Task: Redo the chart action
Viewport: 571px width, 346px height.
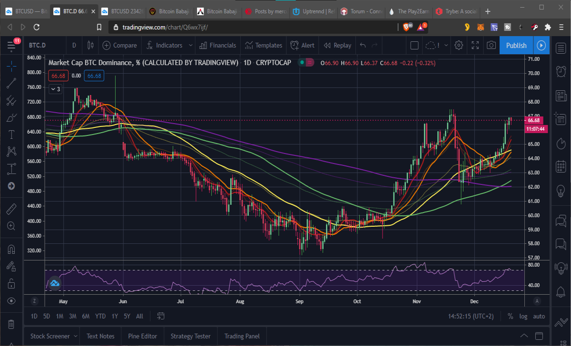Action: 374,45
